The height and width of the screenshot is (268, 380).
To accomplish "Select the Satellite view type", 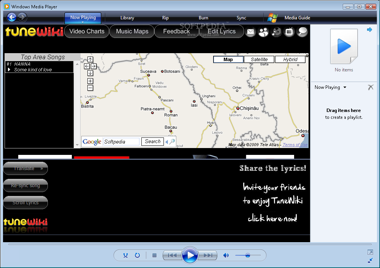I will [259, 59].
